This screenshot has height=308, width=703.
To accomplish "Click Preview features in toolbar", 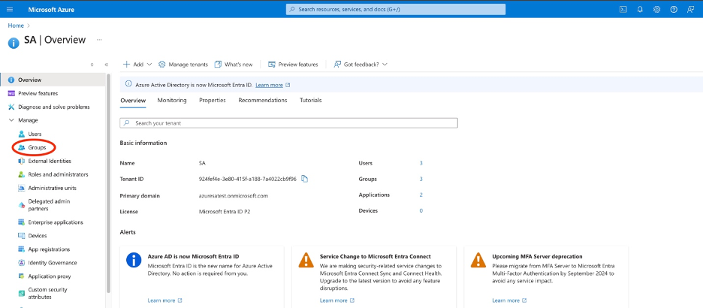I will [293, 65].
